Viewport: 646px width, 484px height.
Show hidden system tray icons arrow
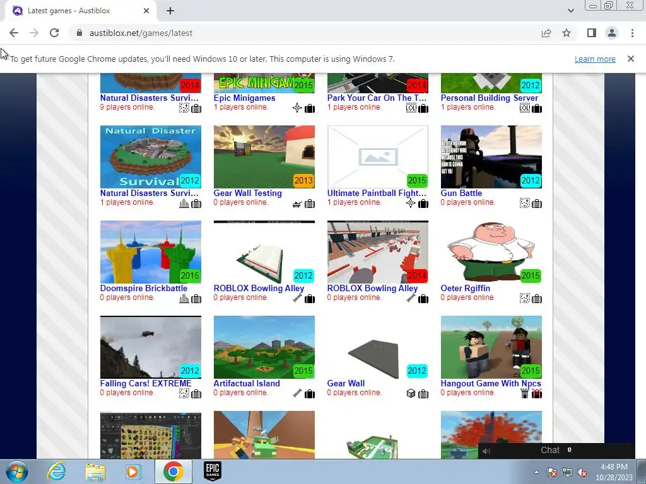coord(536,473)
